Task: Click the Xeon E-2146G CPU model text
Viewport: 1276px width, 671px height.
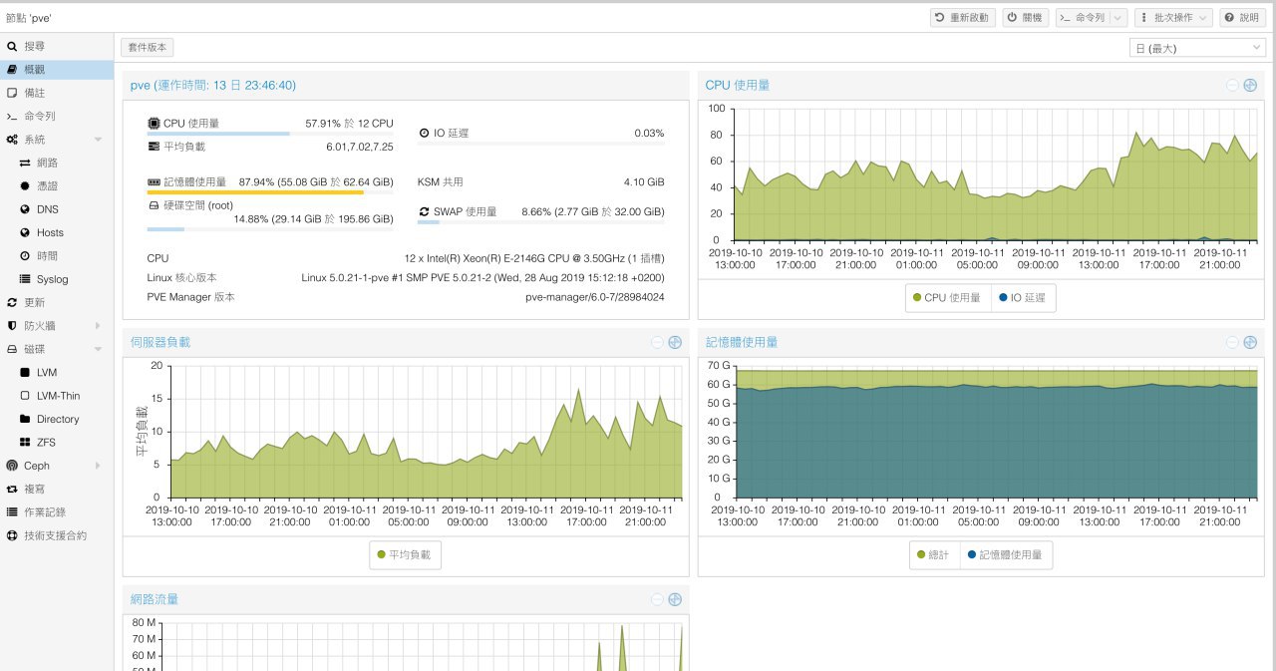Action: 534,258
